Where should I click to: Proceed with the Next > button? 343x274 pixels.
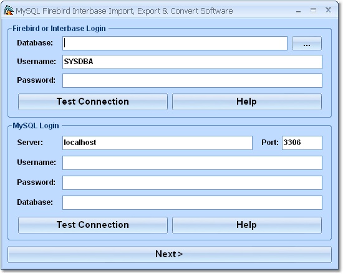pos(170,254)
